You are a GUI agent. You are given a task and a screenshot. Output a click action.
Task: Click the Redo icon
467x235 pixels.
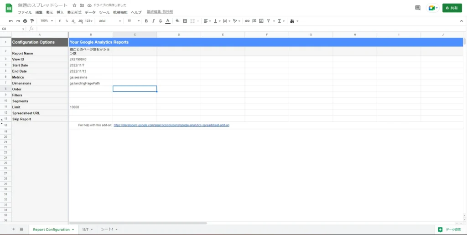[18, 21]
